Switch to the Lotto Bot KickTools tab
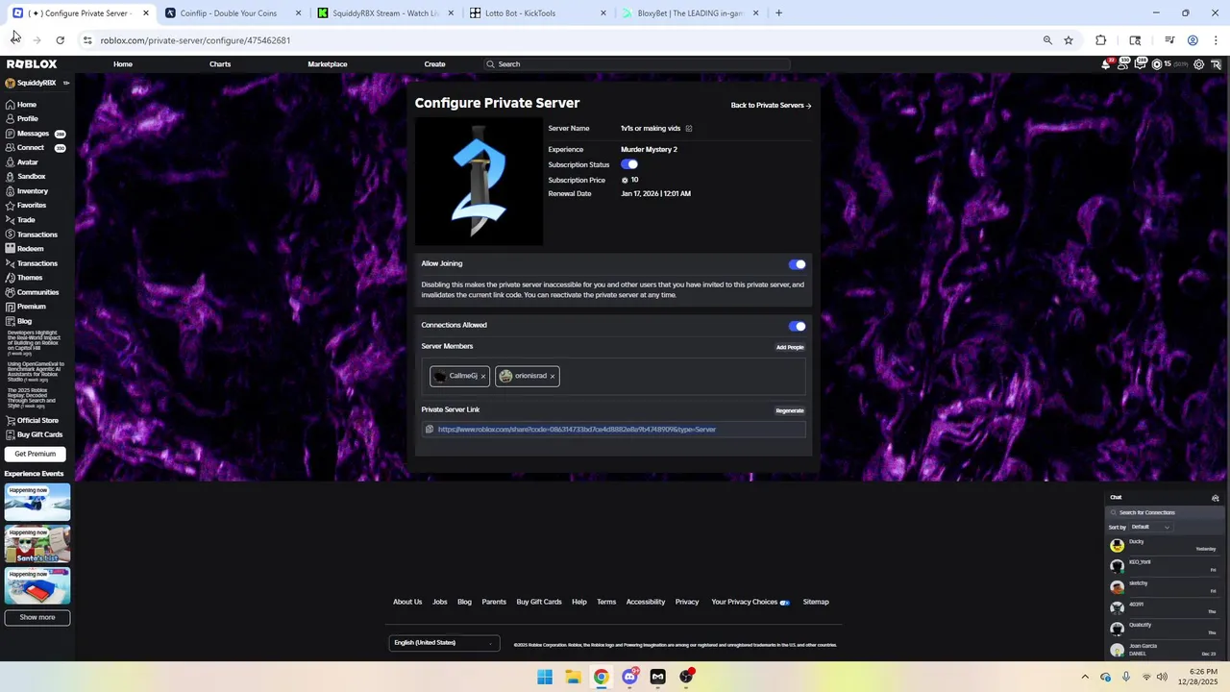 click(537, 13)
